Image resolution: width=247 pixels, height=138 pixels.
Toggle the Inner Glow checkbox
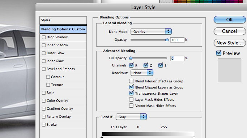[x=44, y=61]
